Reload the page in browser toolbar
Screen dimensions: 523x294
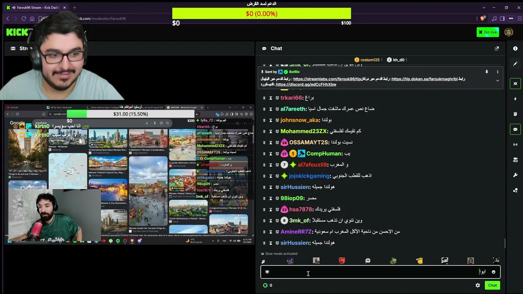(x=24, y=18)
